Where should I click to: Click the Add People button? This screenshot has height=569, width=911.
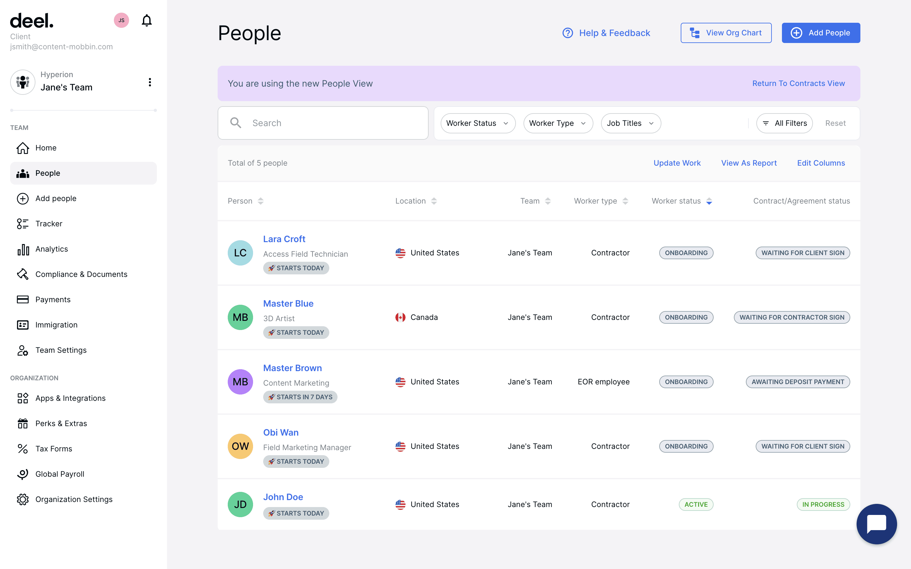pyautogui.click(x=821, y=33)
